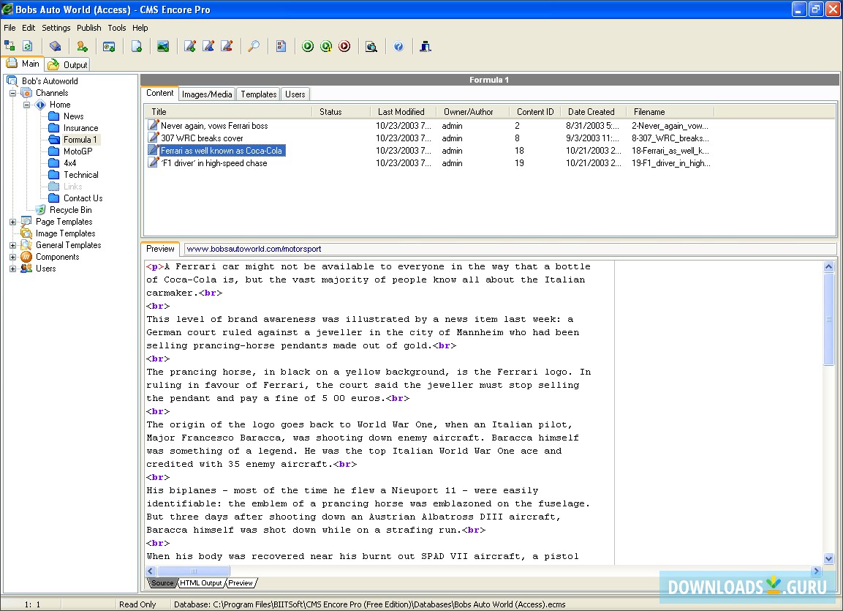Open www.bobsautoworld.com/motorsport link
Image resolution: width=843 pixels, height=611 pixels.
(x=255, y=249)
